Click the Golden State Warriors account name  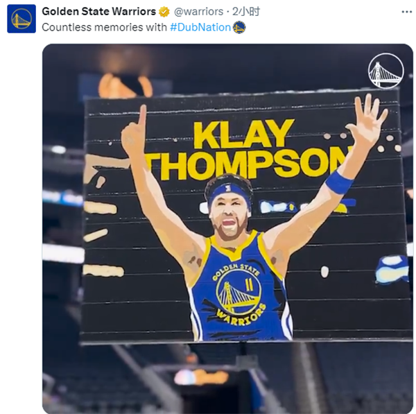[98, 11]
